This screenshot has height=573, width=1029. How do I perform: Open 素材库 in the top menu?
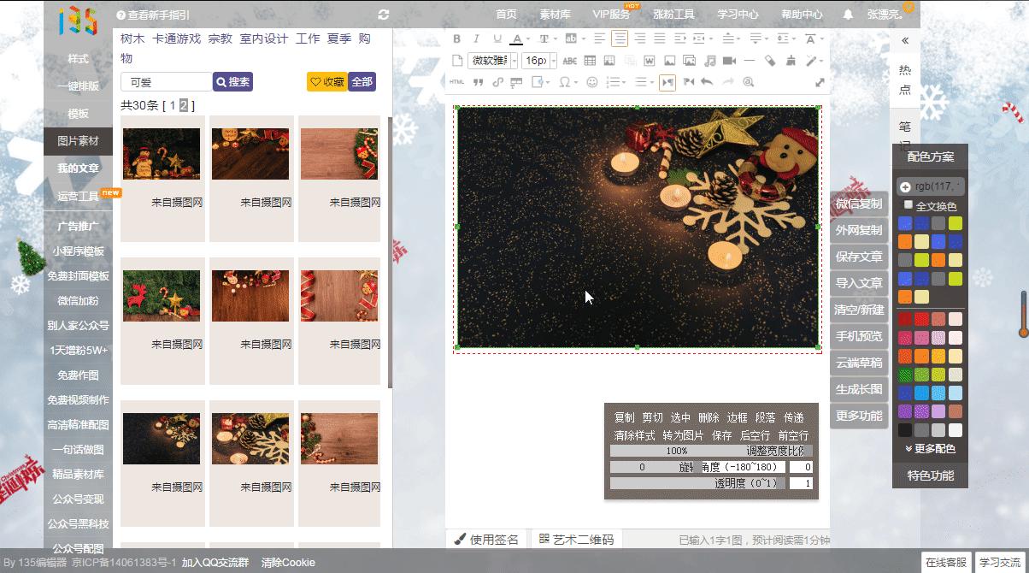[x=555, y=15]
